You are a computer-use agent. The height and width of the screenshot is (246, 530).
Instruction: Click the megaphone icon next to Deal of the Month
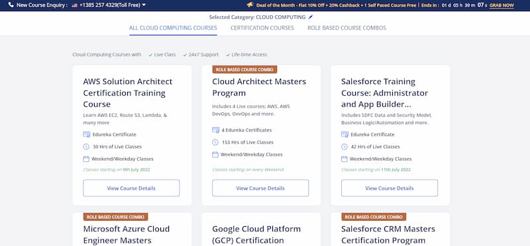[250, 5]
